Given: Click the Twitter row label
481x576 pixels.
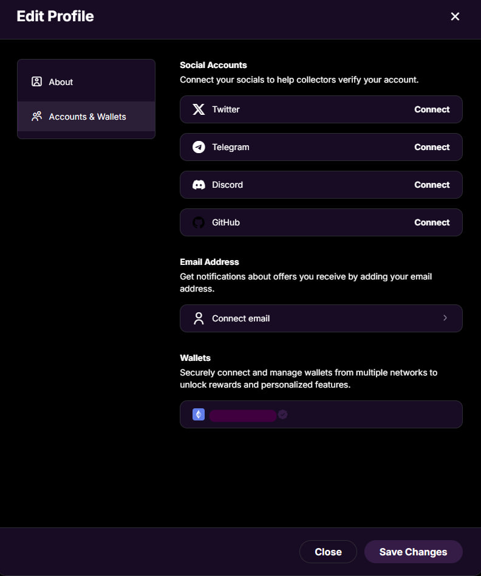Looking at the screenshot, I should click(x=226, y=109).
